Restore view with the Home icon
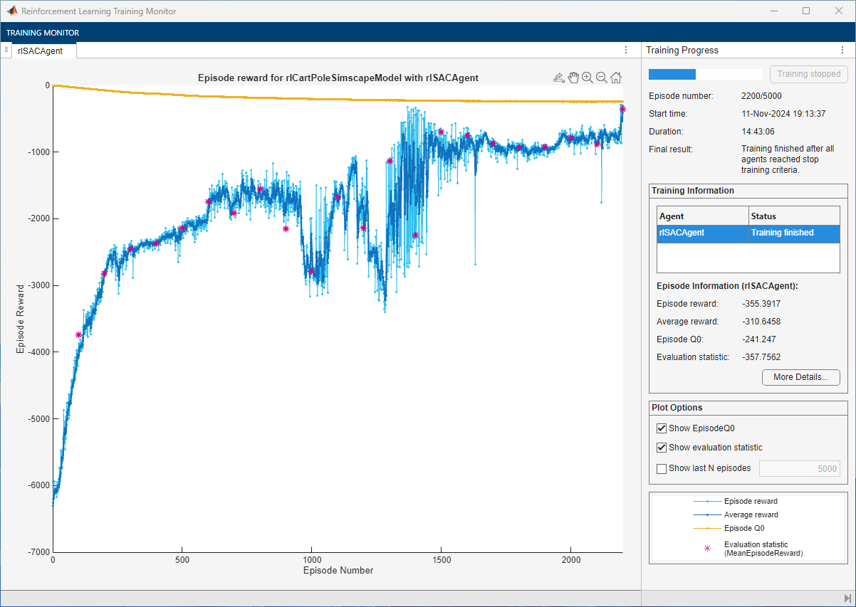Viewport: 856px width, 607px height. (x=616, y=78)
